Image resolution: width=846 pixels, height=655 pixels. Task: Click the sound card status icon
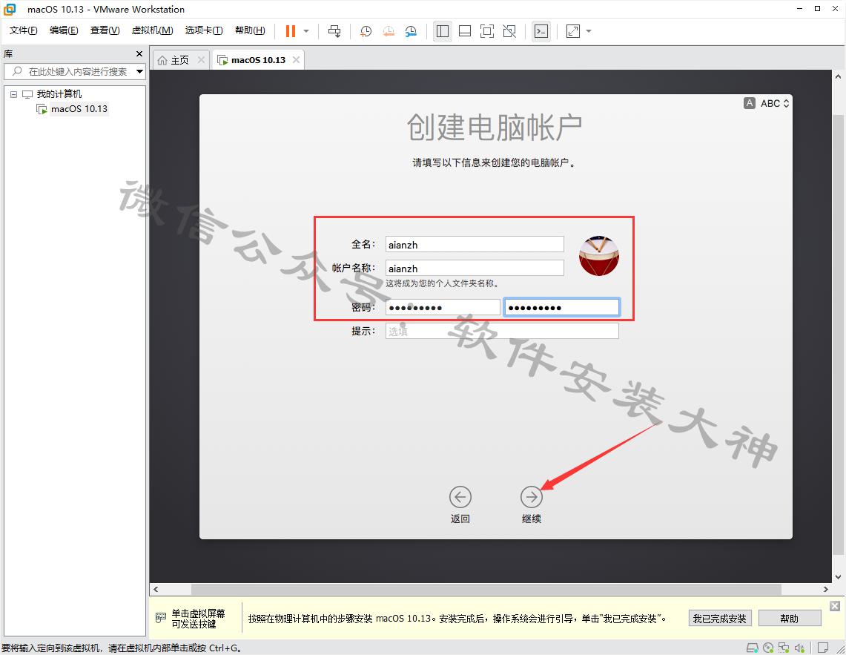click(x=799, y=648)
